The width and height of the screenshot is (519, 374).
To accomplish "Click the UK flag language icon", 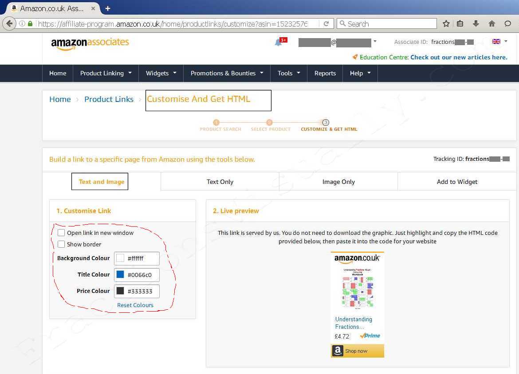I will (496, 41).
